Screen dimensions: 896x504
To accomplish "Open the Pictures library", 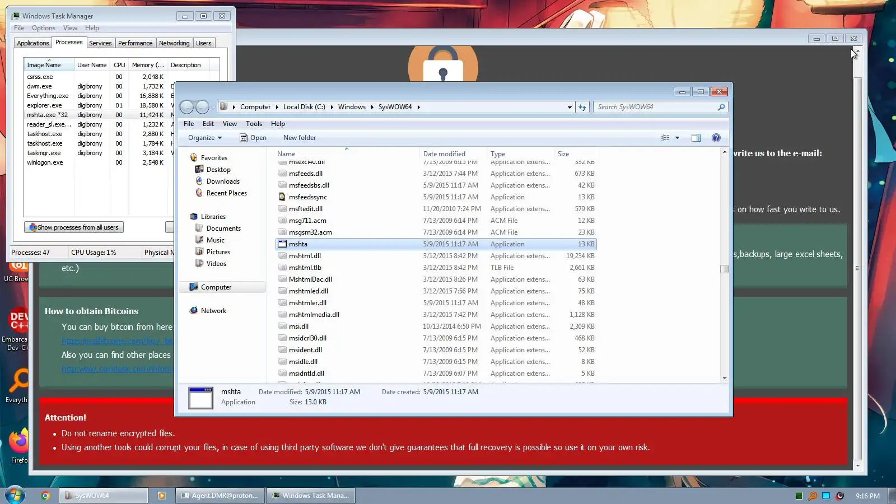I will [218, 252].
